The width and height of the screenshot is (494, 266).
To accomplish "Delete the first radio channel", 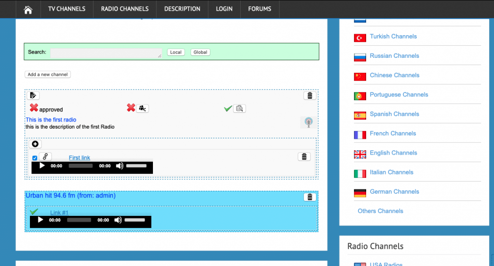I will [310, 95].
